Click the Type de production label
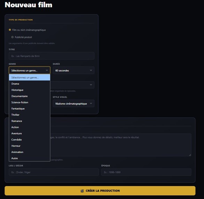Viewport: 204px width, 199px height. (x=21, y=20)
